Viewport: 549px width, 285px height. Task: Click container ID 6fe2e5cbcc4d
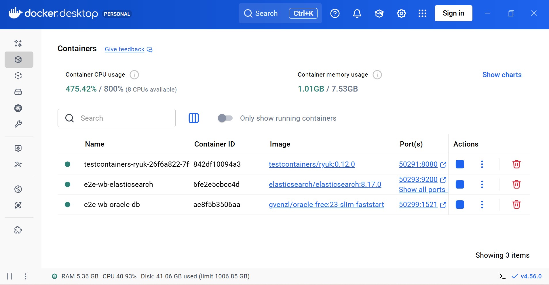click(216, 184)
